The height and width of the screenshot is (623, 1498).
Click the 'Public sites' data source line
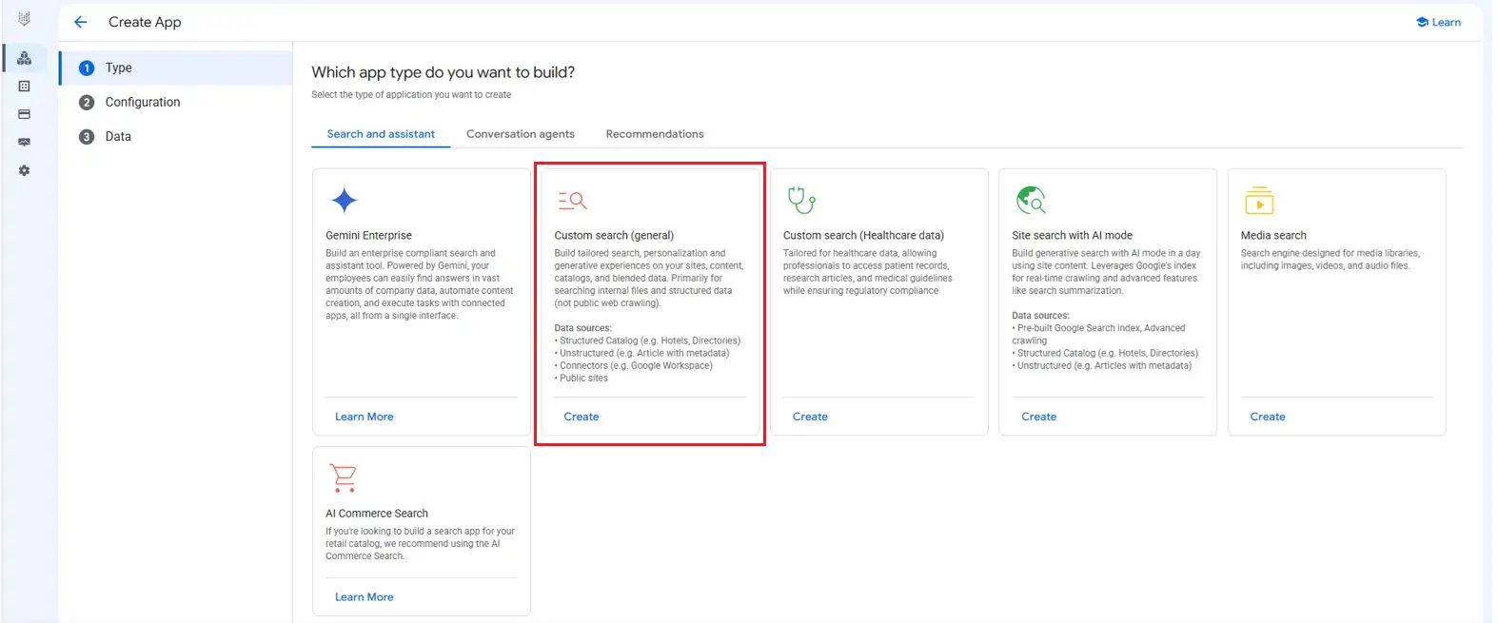[x=581, y=379]
